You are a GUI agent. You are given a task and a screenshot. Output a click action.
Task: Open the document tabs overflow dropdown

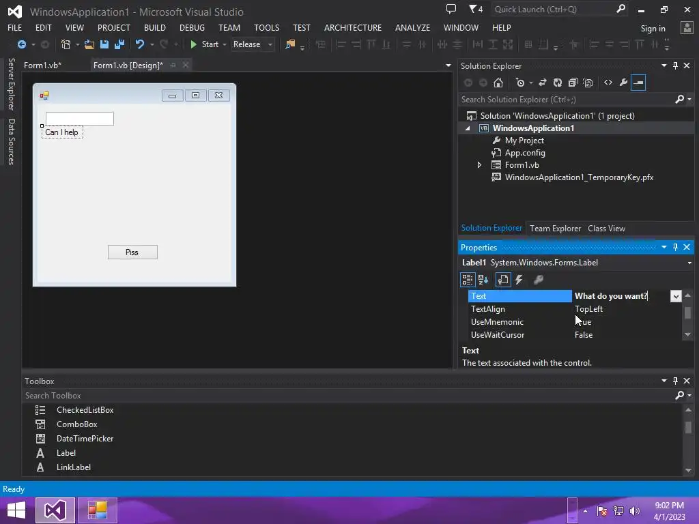coord(448,65)
